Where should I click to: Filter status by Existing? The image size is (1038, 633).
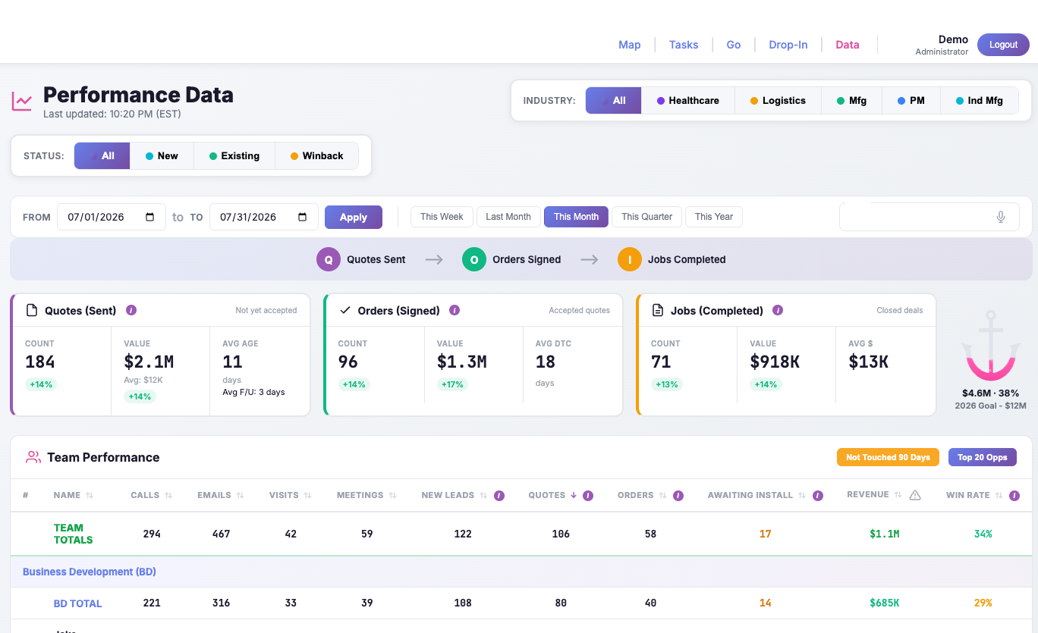pos(234,155)
